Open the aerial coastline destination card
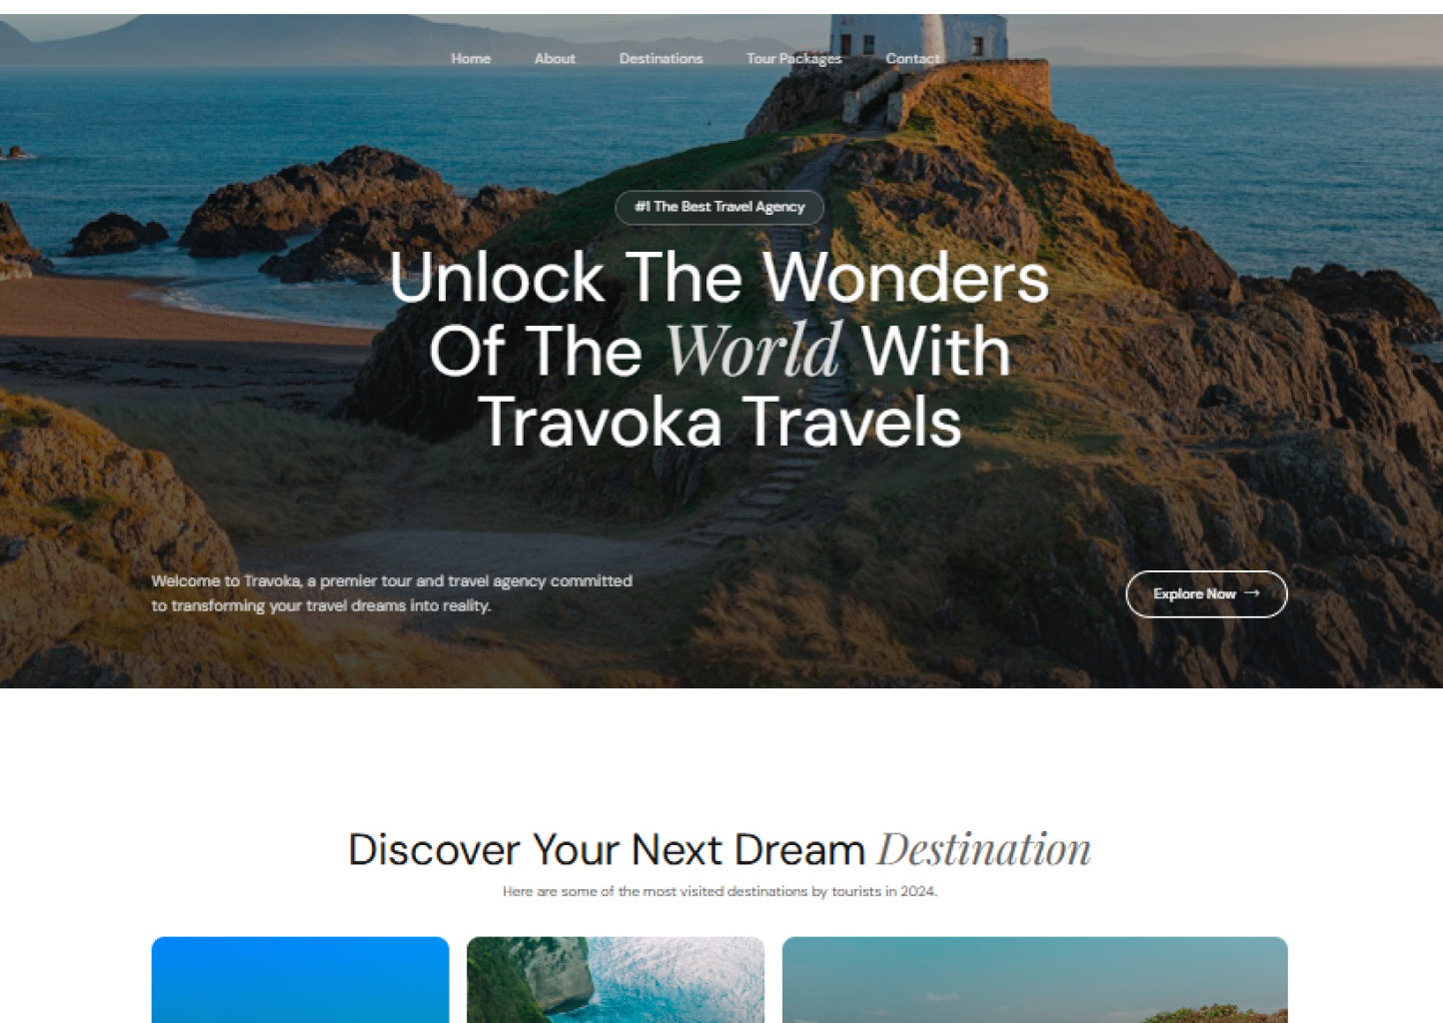 pos(616,980)
